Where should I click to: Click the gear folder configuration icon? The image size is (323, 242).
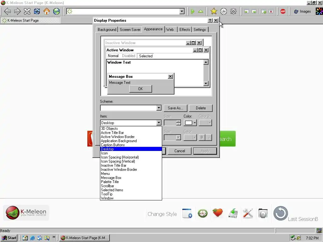tap(263, 213)
